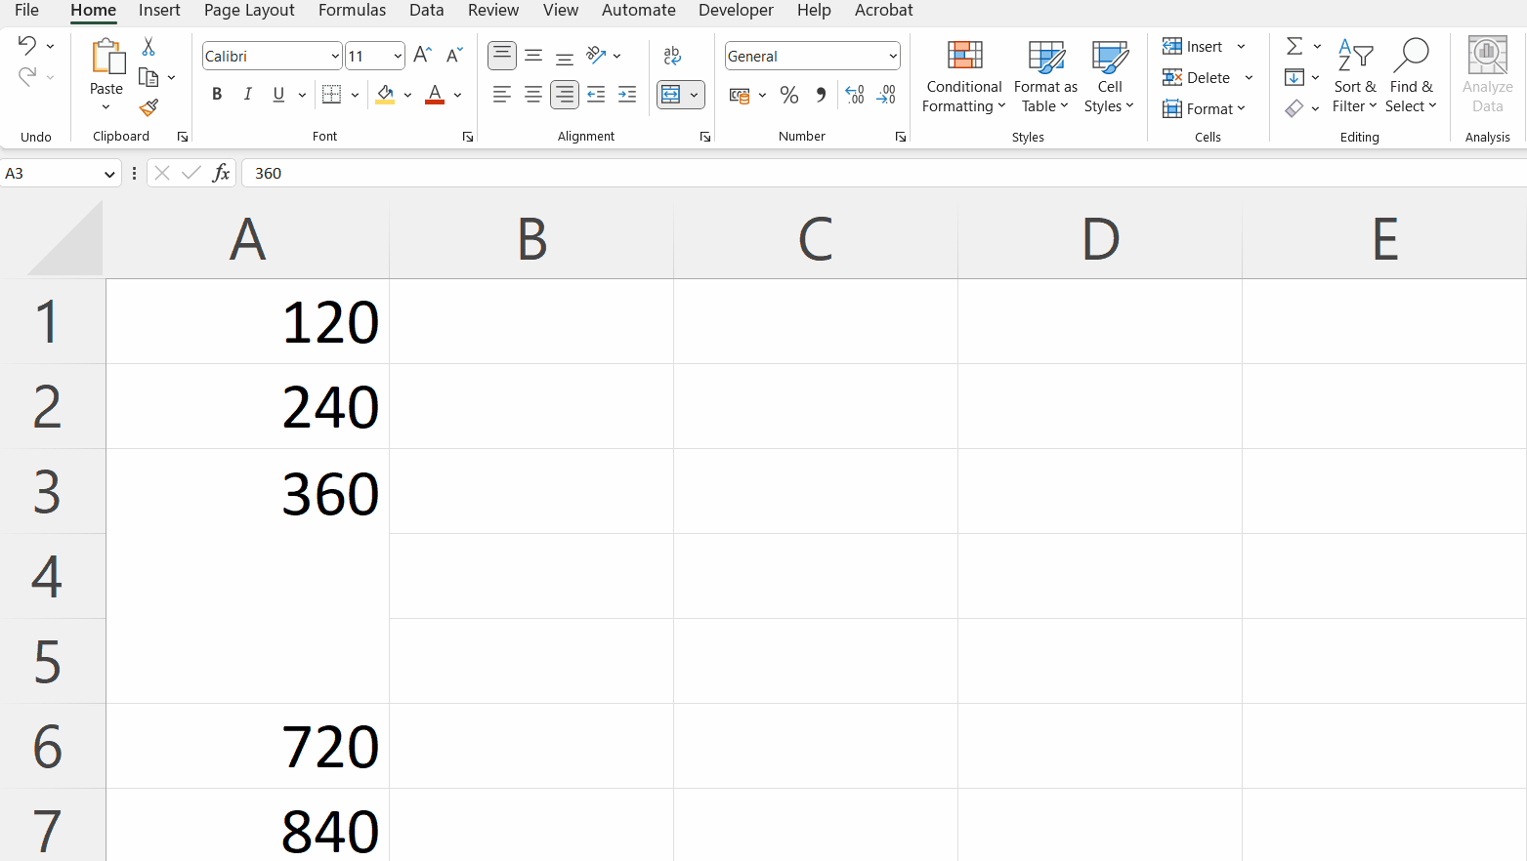Open the Format Painter tool
This screenshot has width=1527, height=861.
pyautogui.click(x=148, y=108)
